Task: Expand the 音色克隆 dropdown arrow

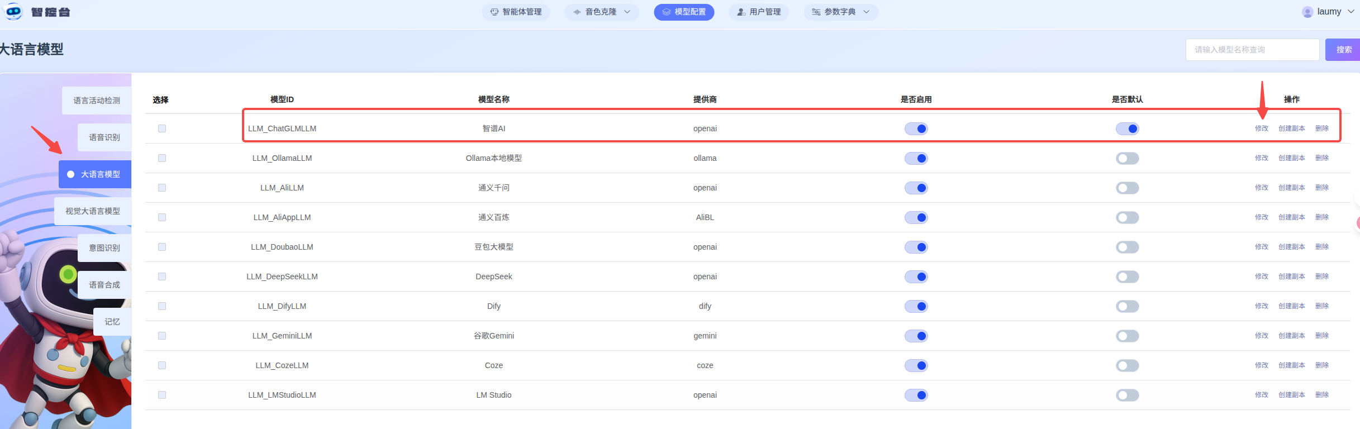Action: tap(627, 12)
